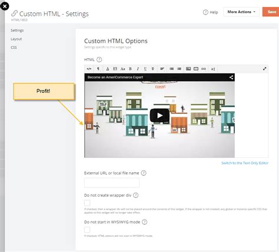The width and height of the screenshot is (279, 252).
Task: Toggle strikethrough formatting
Action: (153, 69)
